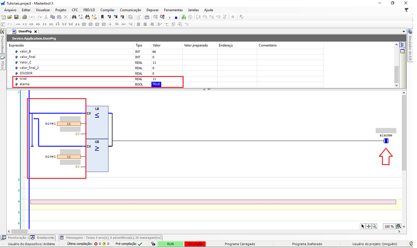417x248 pixels.
Task: Open the toolbar filter dropdown
Action: point(407,10)
